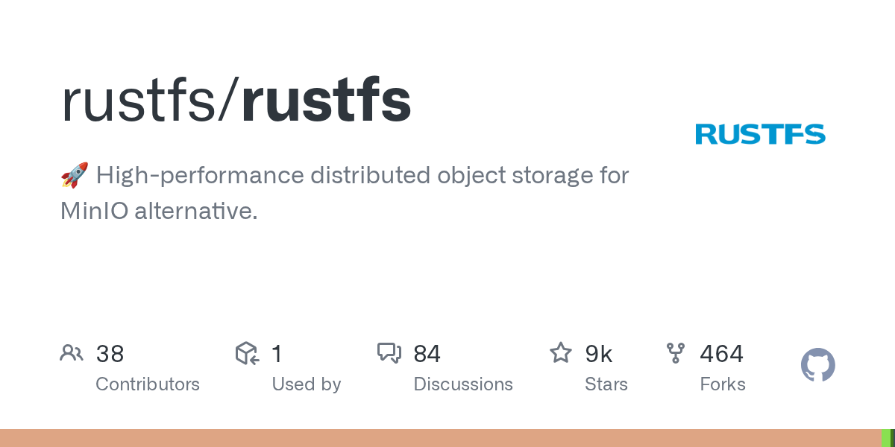Click the orange segment of the language bar
Image resolution: width=895 pixels, height=447 pixels.
click(440, 438)
